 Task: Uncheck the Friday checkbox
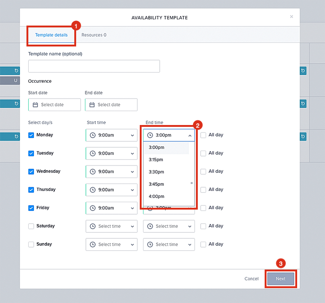(31, 208)
